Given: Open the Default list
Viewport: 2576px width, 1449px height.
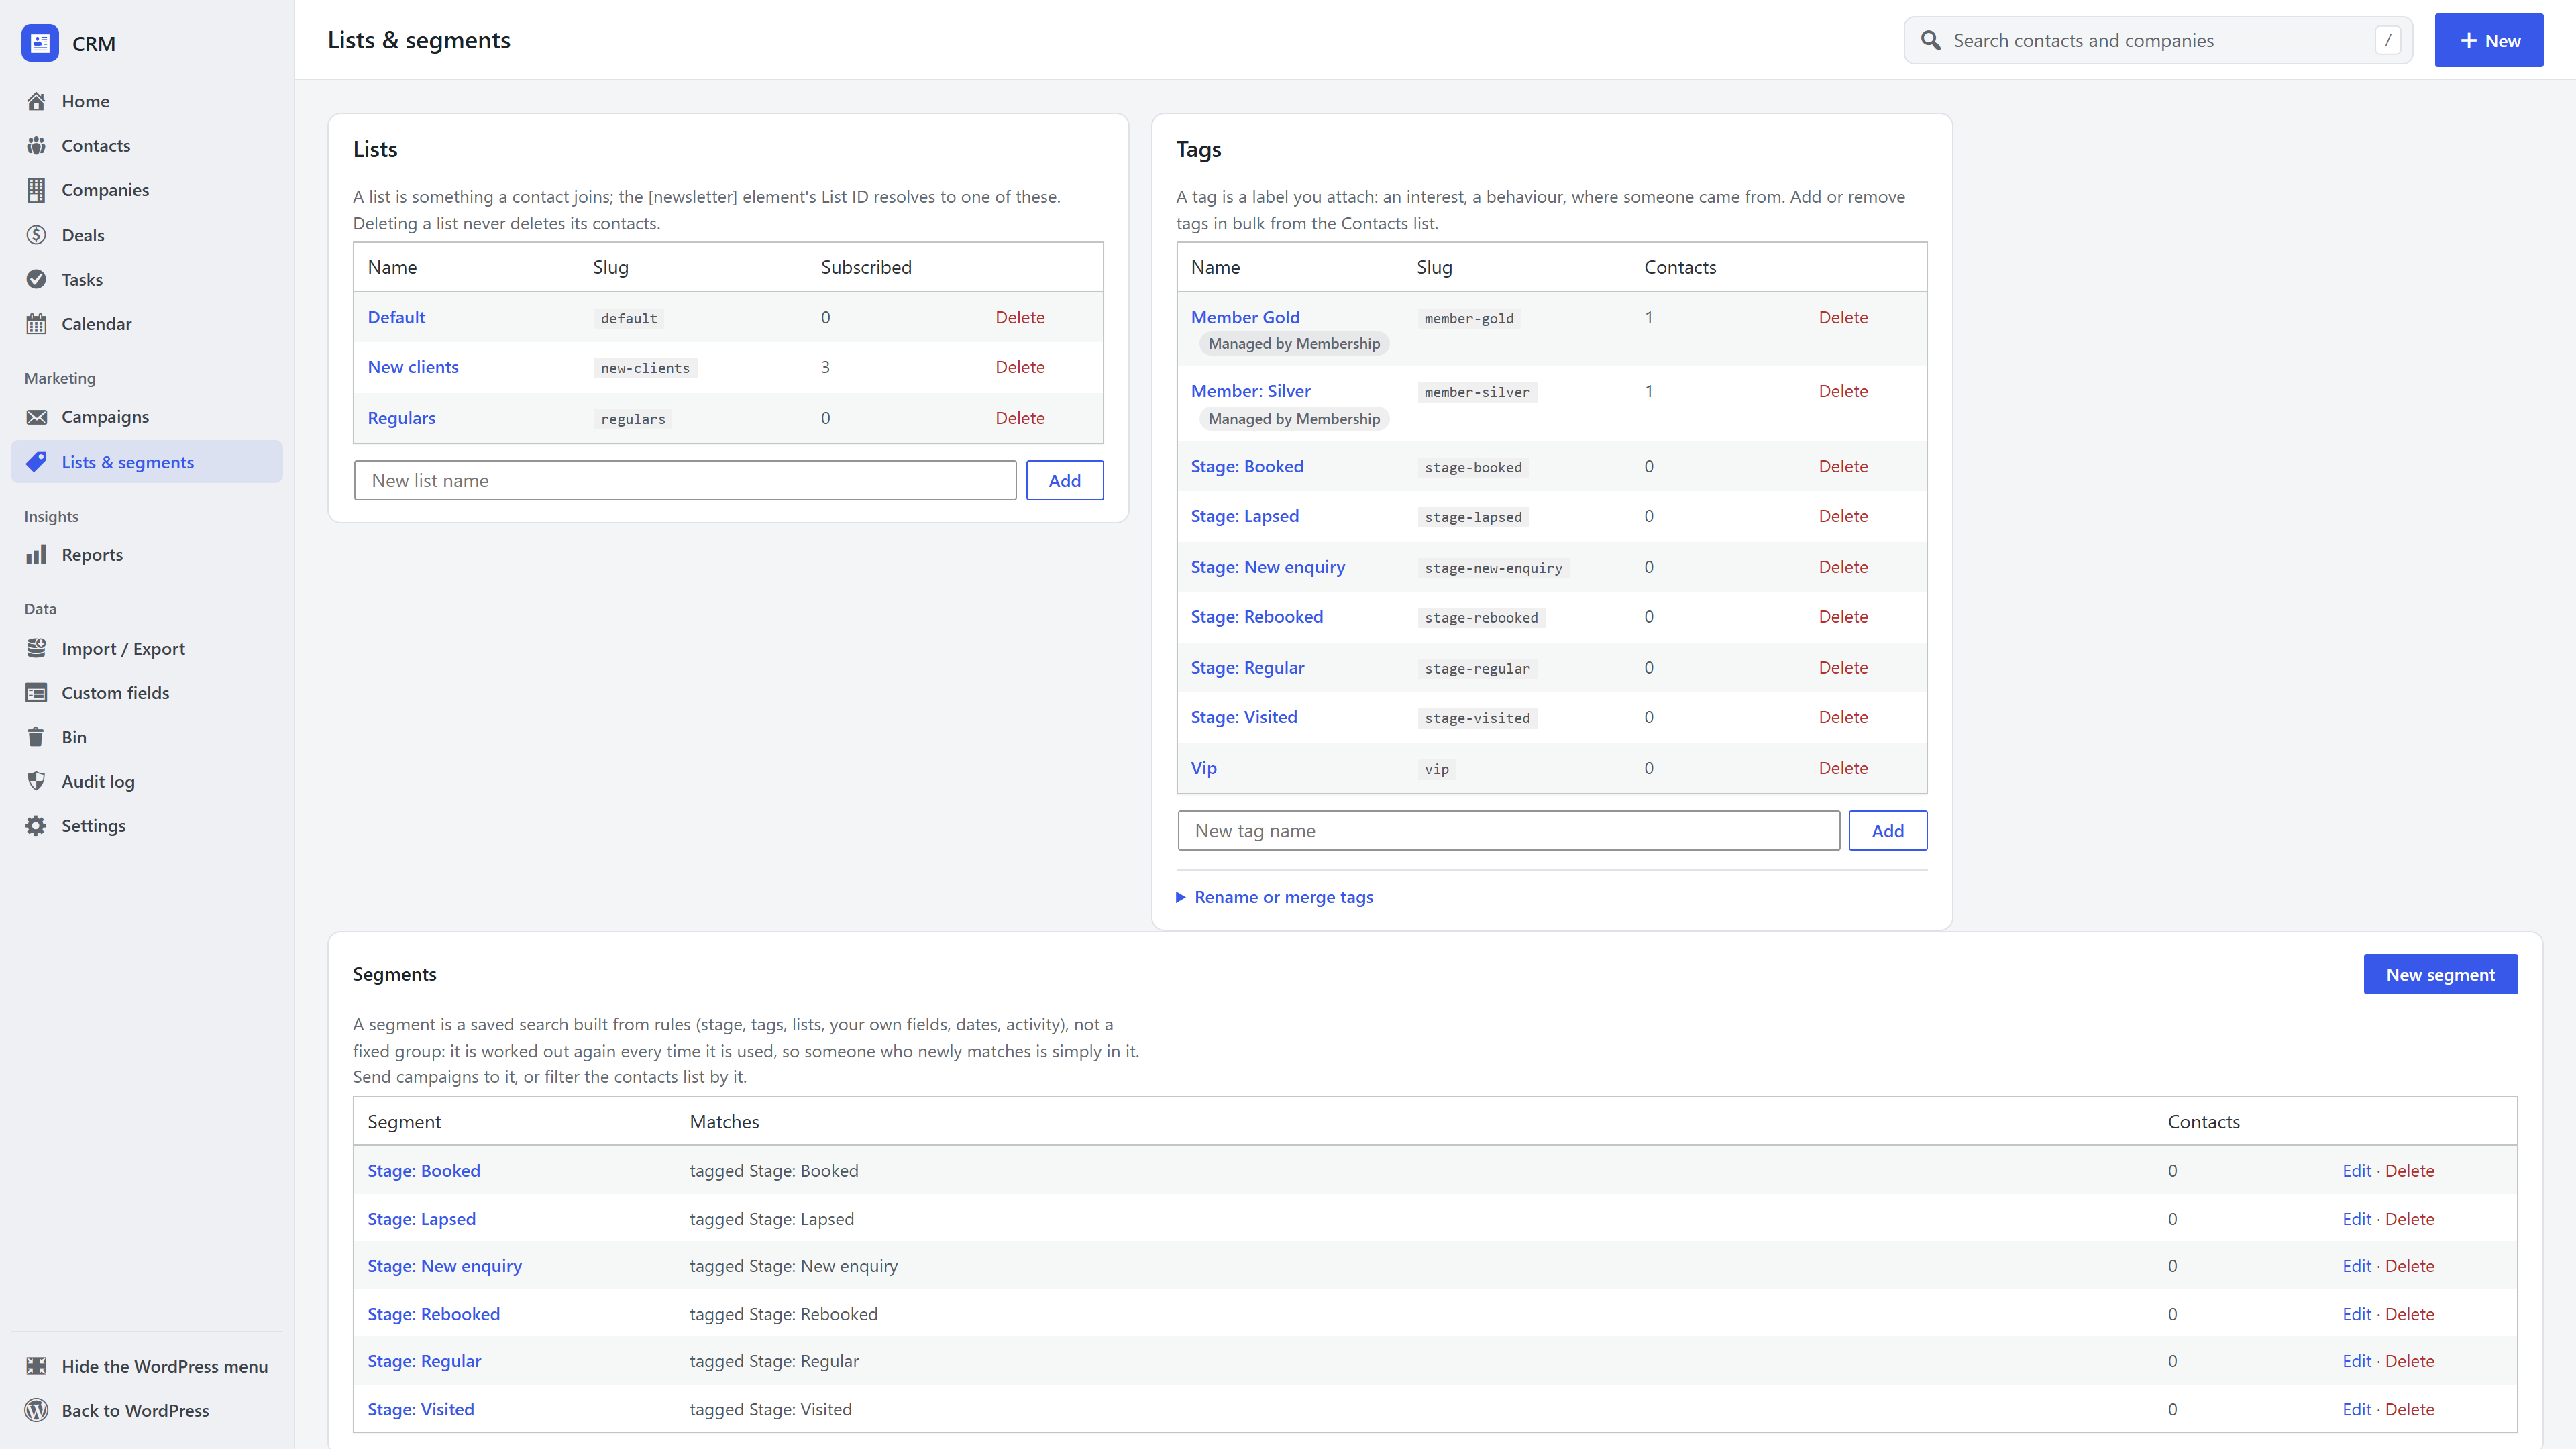Looking at the screenshot, I should point(396,317).
